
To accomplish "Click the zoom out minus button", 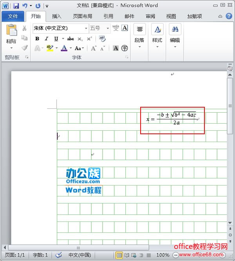I will [x=175, y=255].
